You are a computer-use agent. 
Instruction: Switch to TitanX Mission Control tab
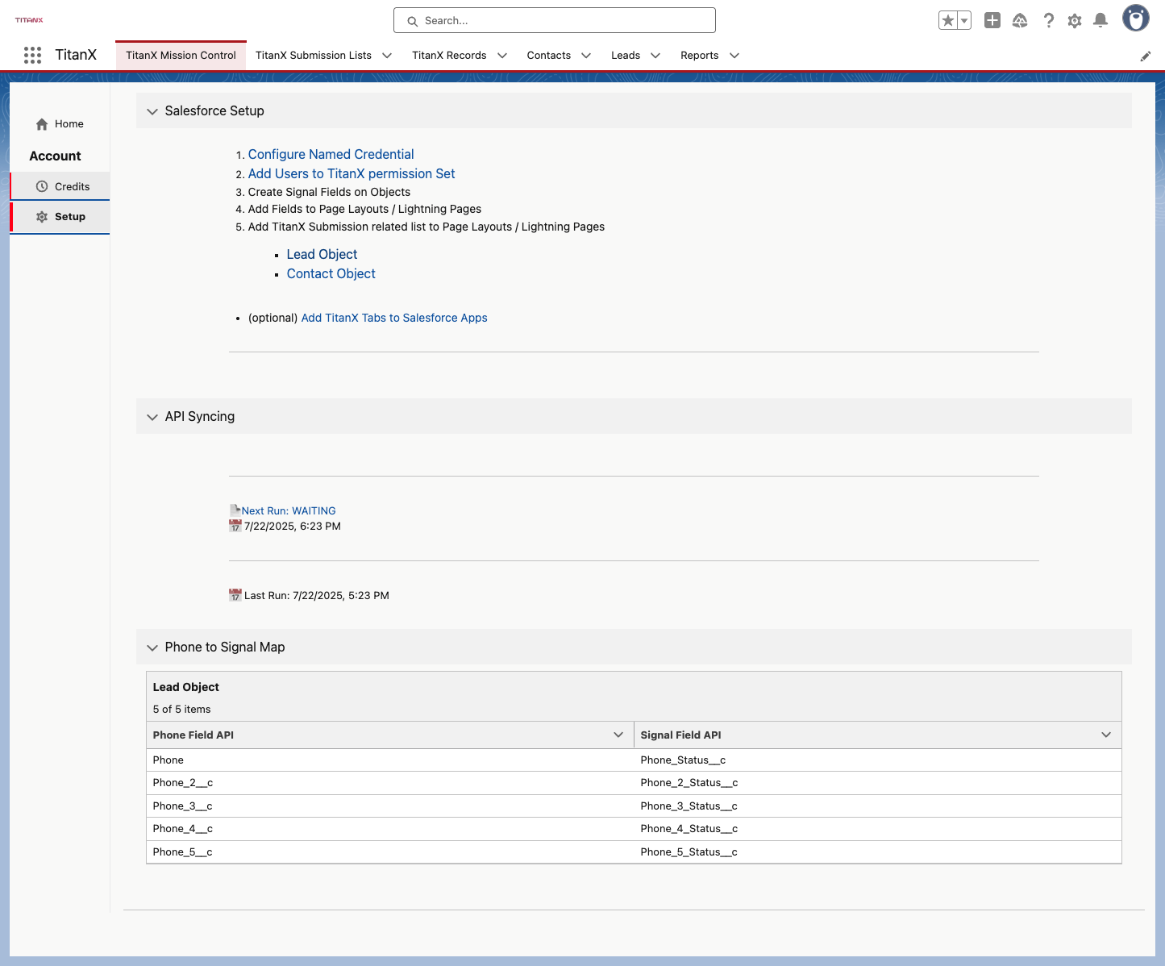181,56
